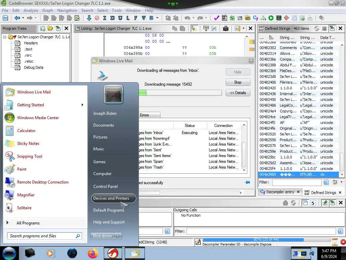Viewport: 346px width, 260px height.
Task: Click the Disassemble 'D' toolbar icon
Action: [112, 18]
